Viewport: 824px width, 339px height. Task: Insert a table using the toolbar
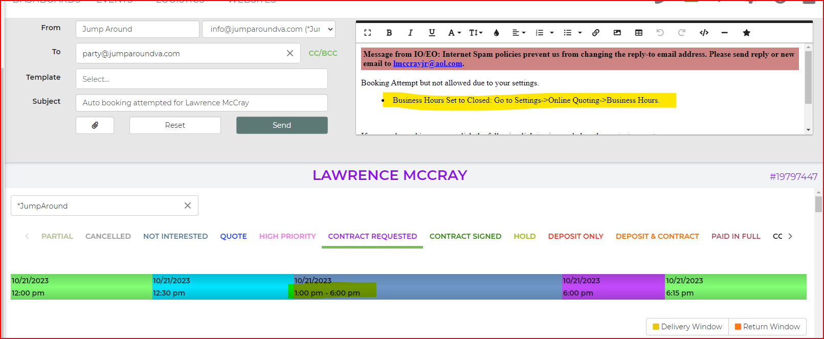pos(639,33)
